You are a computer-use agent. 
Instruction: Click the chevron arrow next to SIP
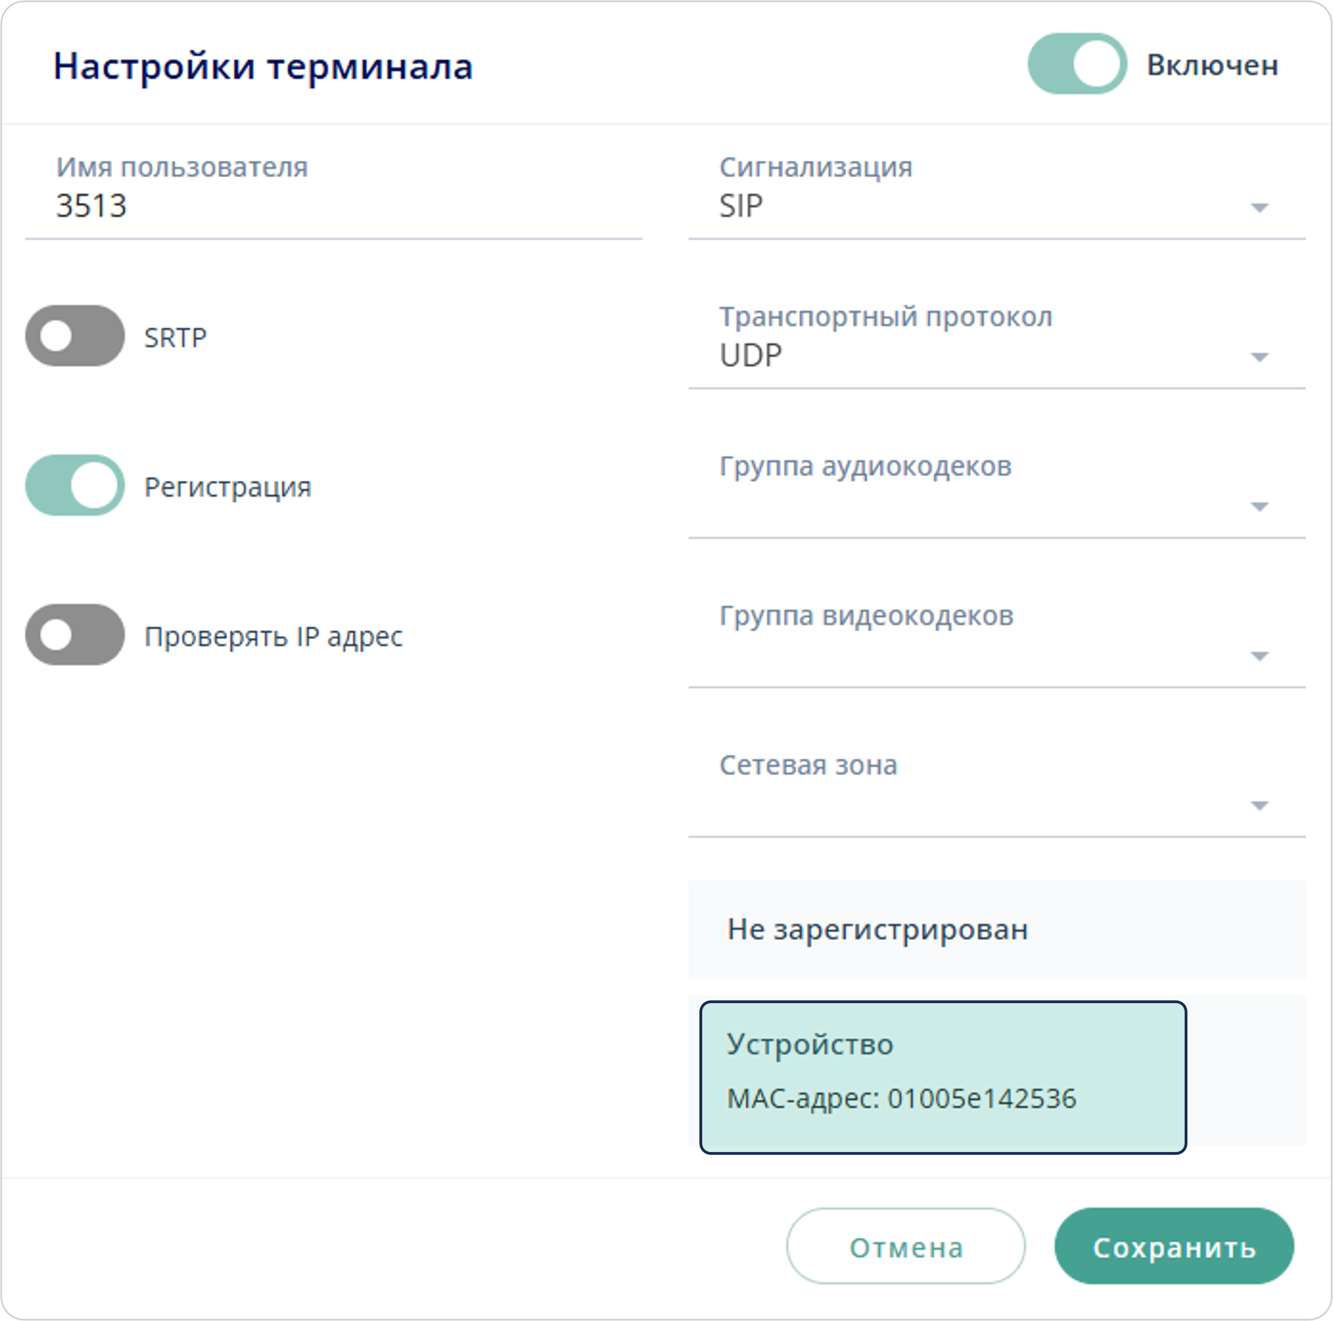click(x=1260, y=207)
